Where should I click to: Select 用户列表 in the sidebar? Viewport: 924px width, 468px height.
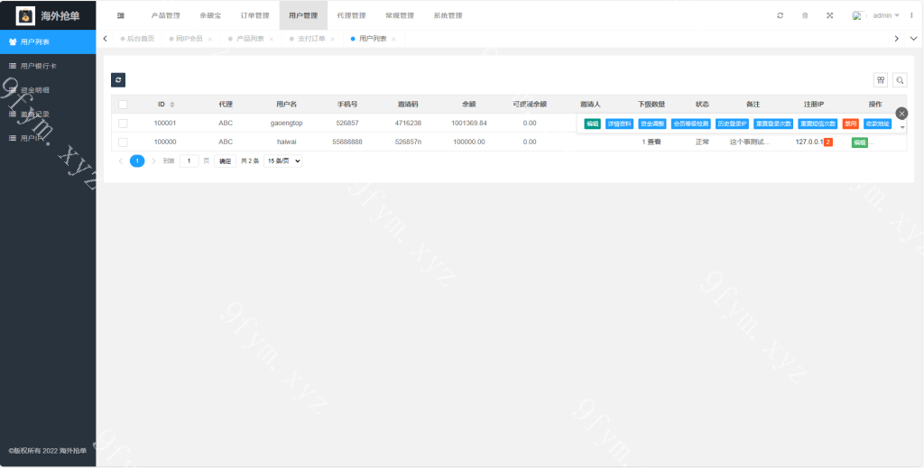point(48,41)
